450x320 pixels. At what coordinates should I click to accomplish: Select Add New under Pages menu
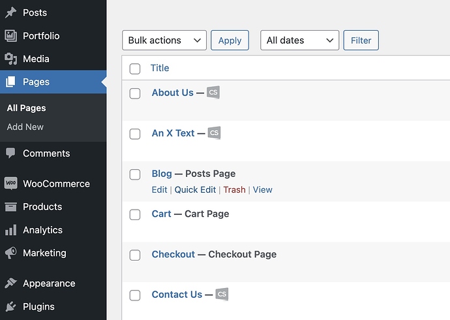pos(25,127)
